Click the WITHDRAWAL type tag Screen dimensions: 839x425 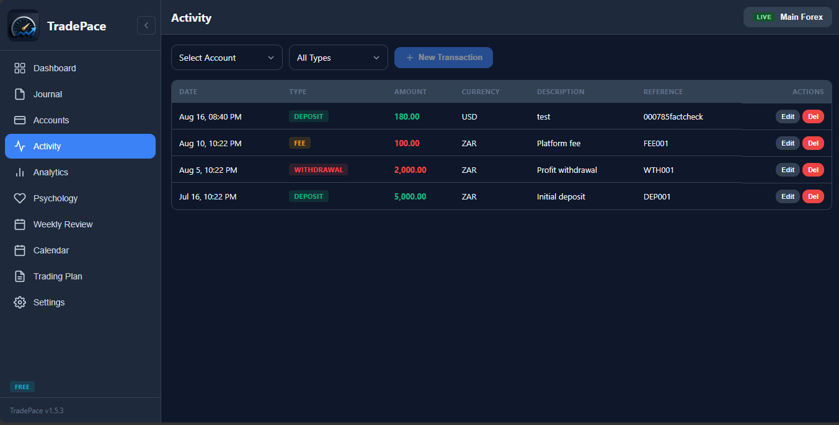318,170
